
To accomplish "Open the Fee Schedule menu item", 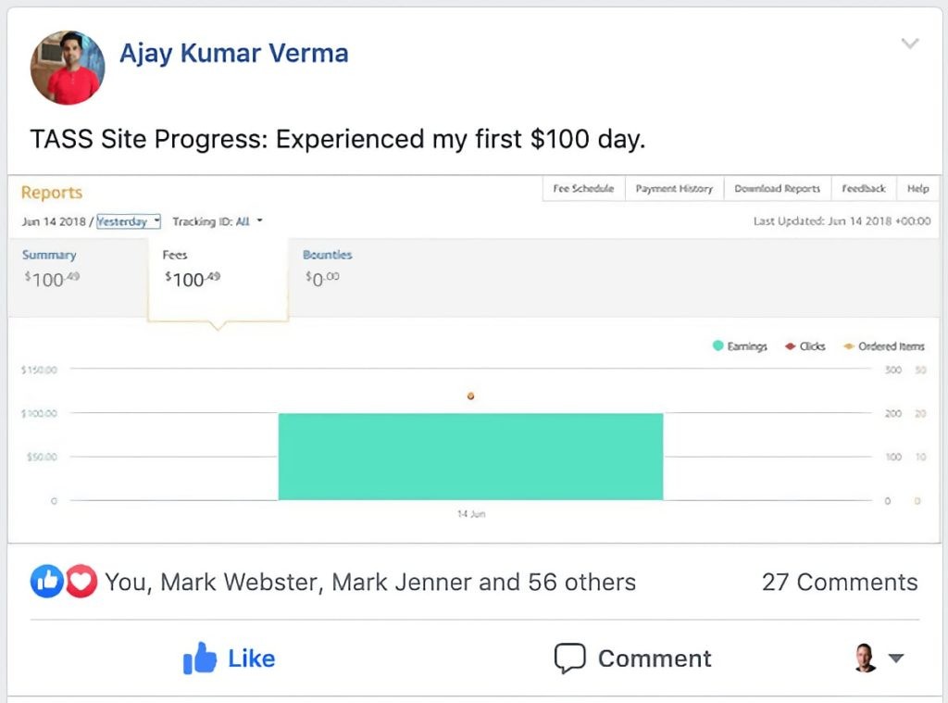I will 583,189.
